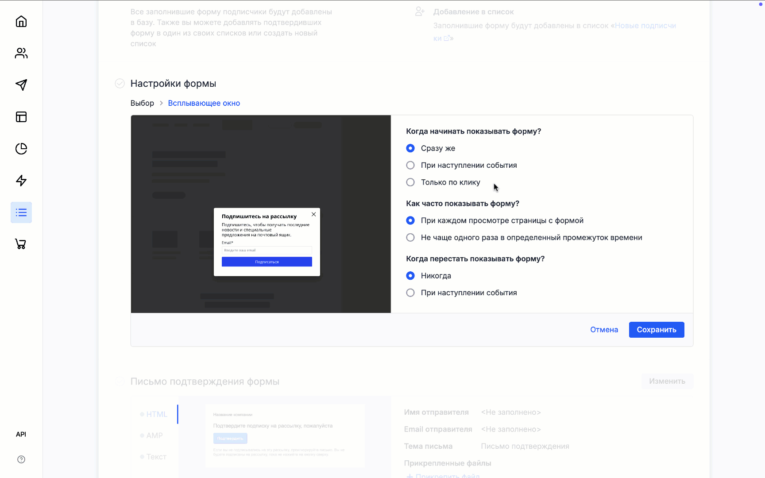Open the Automation lightning icon

pos(21,181)
